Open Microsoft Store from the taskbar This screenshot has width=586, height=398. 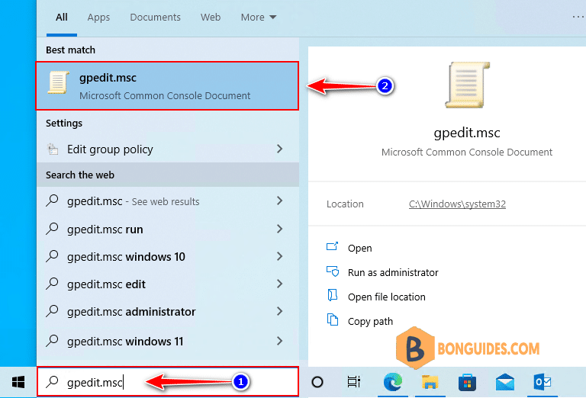467,382
